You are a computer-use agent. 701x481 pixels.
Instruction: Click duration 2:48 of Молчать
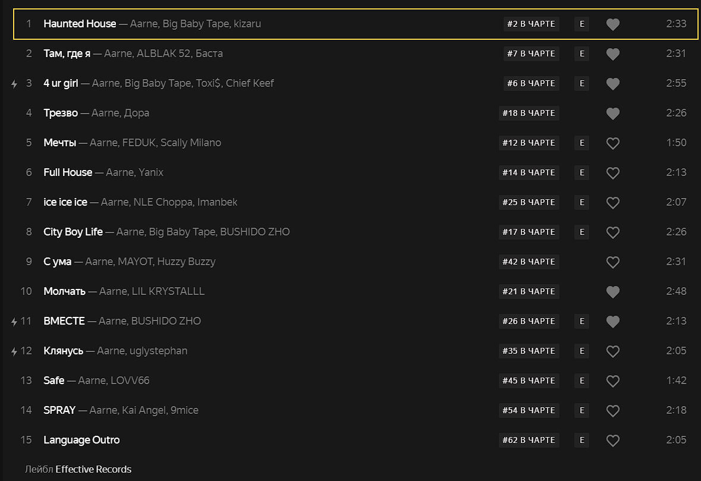676,291
